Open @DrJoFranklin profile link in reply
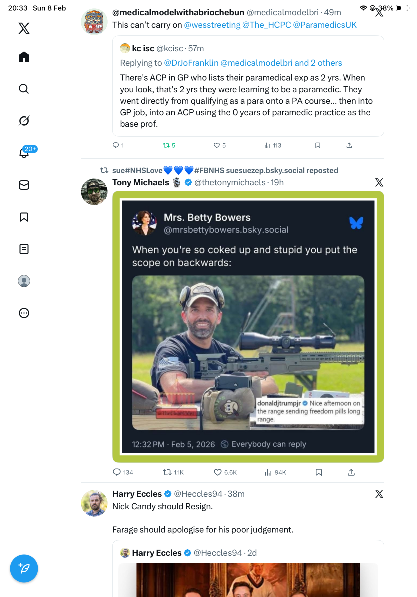 tap(191, 63)
